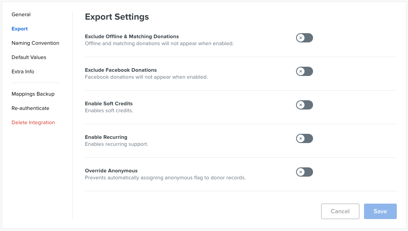Screen dimensions: 408x231
Task: Click the 'Override Anonymous' label
Action: pos(111,171)
